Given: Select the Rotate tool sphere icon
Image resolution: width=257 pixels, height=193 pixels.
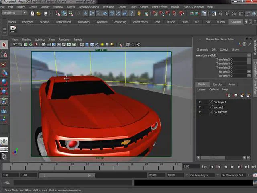Looking at the screenshot, I should click(4, 82).
